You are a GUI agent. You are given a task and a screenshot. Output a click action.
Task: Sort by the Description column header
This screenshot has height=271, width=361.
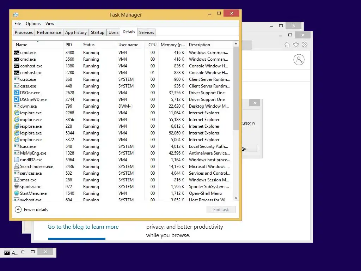point(210,45)
